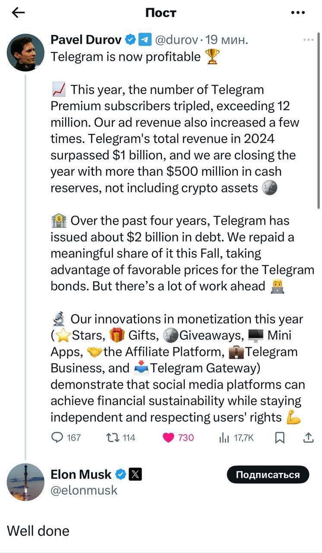Reply via the comment bubble icon
The height and width of the screenshot is (553, 322).
tap(57, 438)
